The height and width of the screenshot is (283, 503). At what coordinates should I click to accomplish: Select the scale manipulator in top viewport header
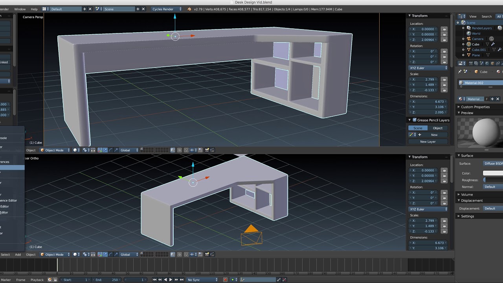click(116, 150)
